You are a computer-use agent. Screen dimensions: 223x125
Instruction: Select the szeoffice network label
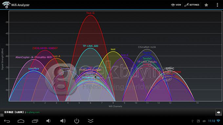click(33, 69)
